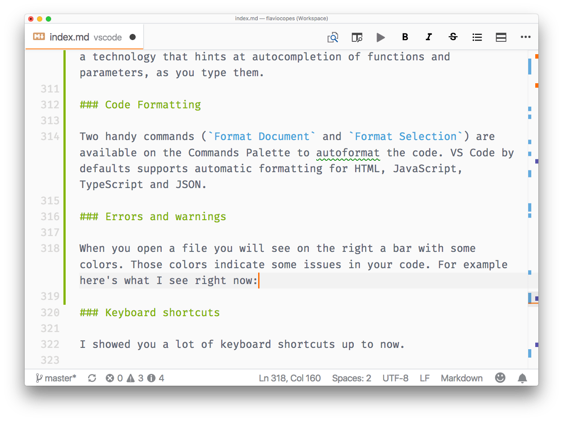
Task: Open the master* git branch picker
Action: click(56, 378)
